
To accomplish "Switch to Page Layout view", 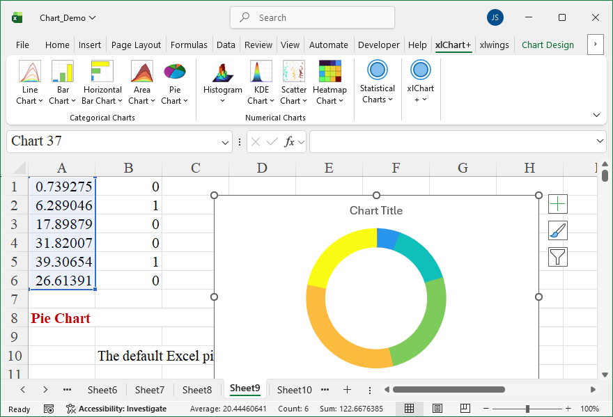I will (437, 409).
